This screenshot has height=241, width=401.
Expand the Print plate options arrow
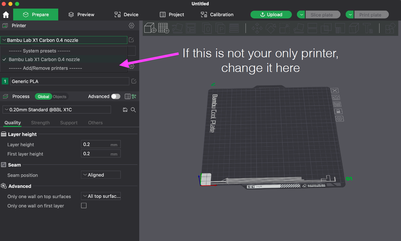coord(350,15)
